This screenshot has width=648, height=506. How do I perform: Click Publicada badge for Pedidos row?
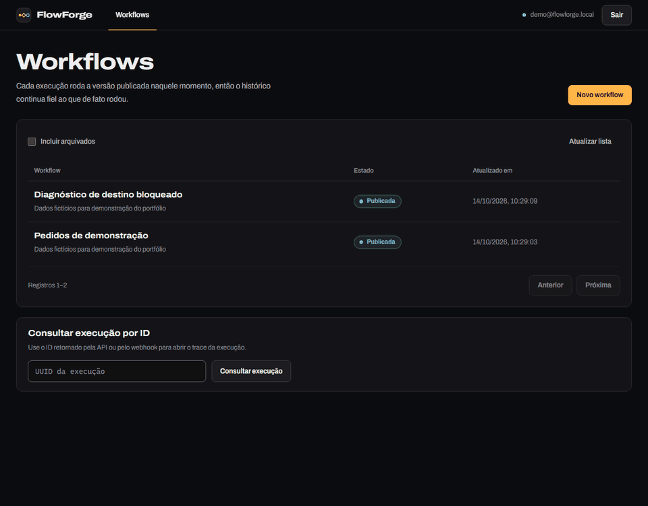[x=377, y=242]
